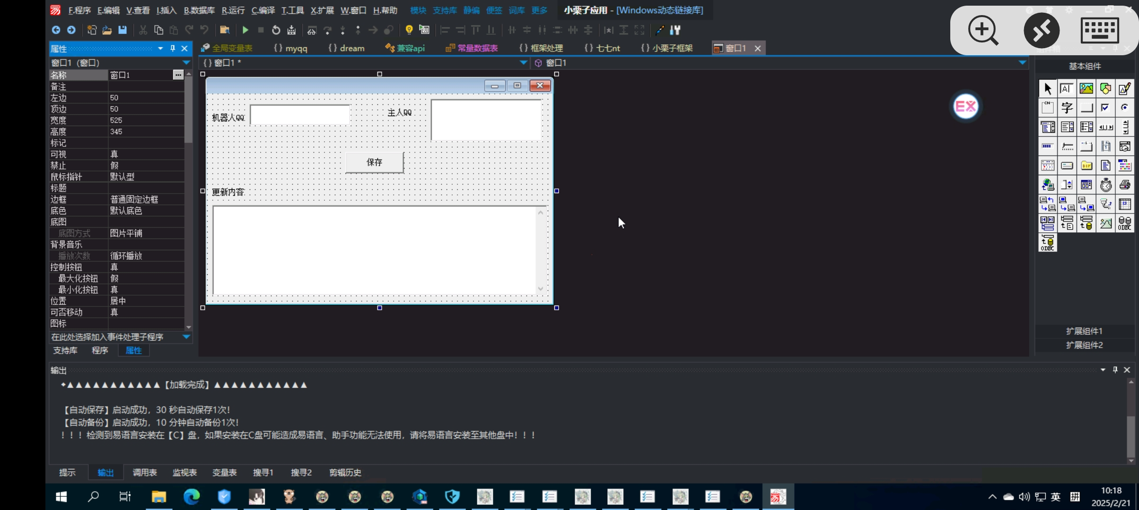Select the picture box component in toolbox
This screenshot has height=510, width=1139.
(x=1086, y=89)
